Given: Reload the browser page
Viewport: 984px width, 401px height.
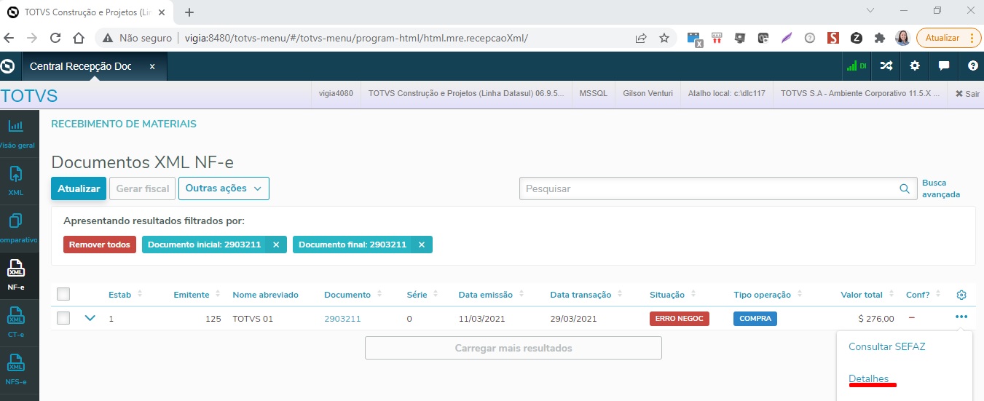Looking at the screenshot, I should pos(55,38).
